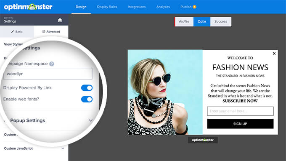Click the Settings editing header label
286x161 pixels.
(10, 21)
